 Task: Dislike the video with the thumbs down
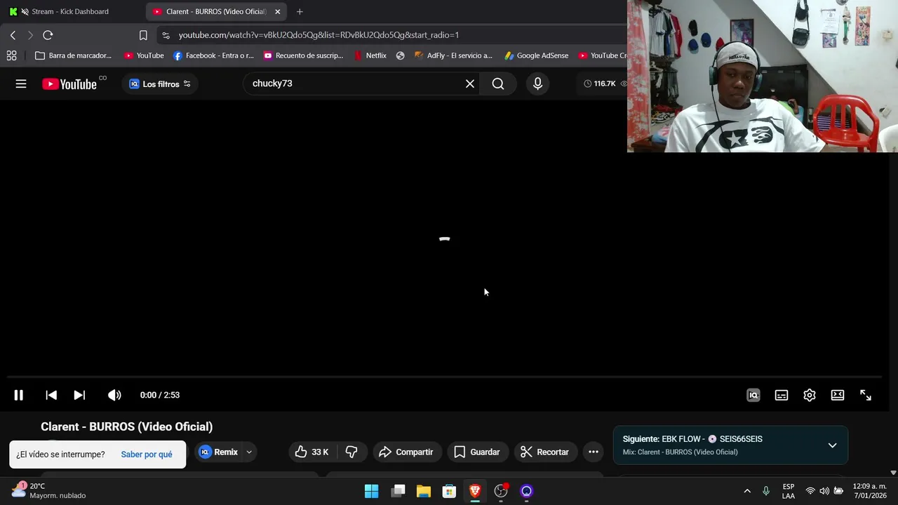[351, 452]
